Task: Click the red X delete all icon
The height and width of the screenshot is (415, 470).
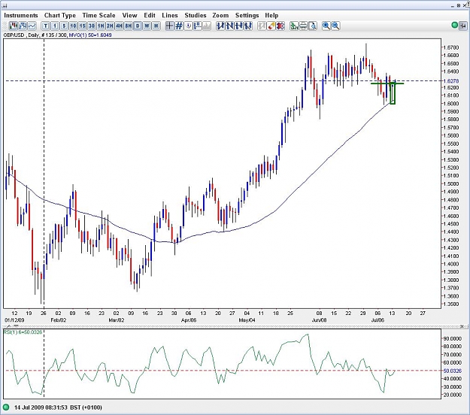Action: (x=280, y=26)
